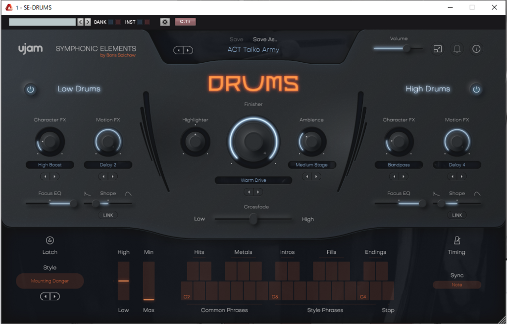The height and width of the screenshot is (324, 507).
Task: Click the empty preset name field
Action: [43, 22]
